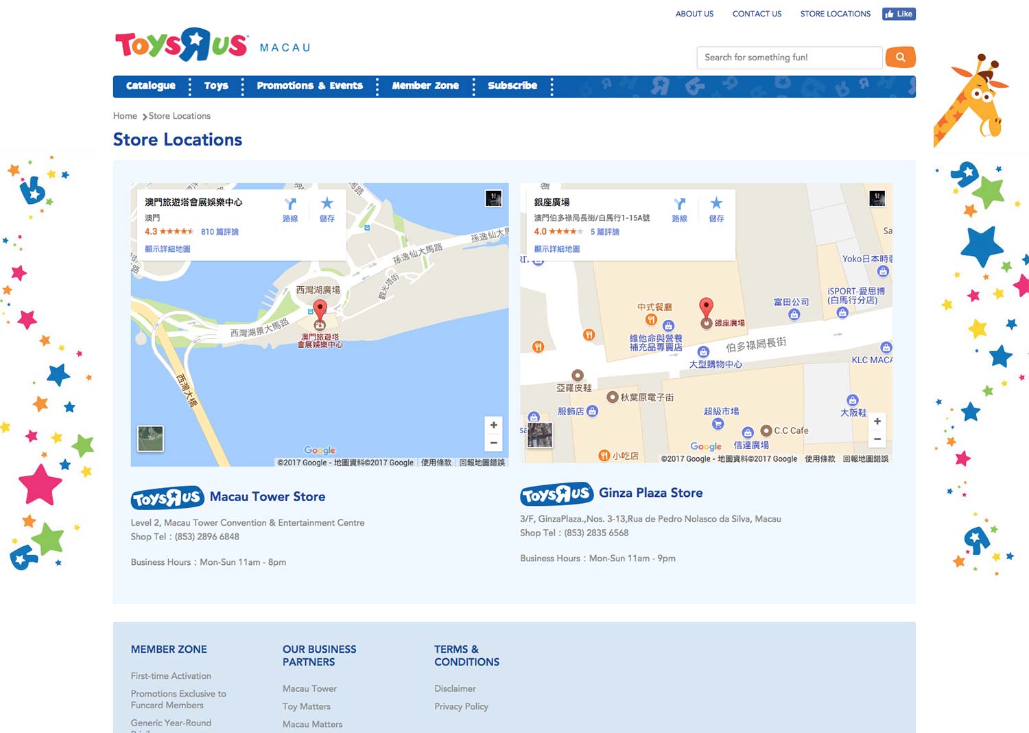1029x733 pixels.
Task: Click the 富田公司 shop marker
Action: point(794,314)
